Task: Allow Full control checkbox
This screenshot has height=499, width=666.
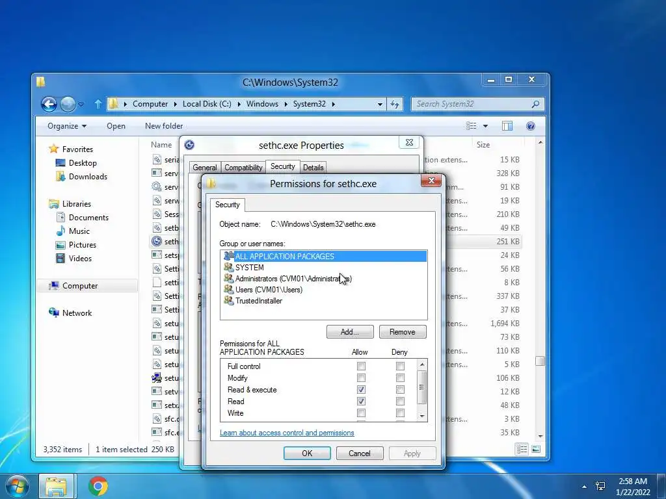Action: coord(361,366)
